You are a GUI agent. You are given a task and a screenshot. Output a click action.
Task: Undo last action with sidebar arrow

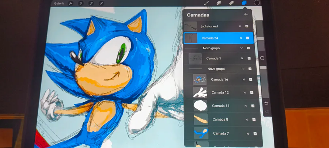click(266, 103)
